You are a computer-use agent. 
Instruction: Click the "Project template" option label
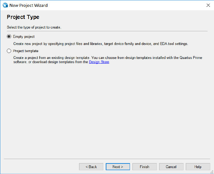25,51
